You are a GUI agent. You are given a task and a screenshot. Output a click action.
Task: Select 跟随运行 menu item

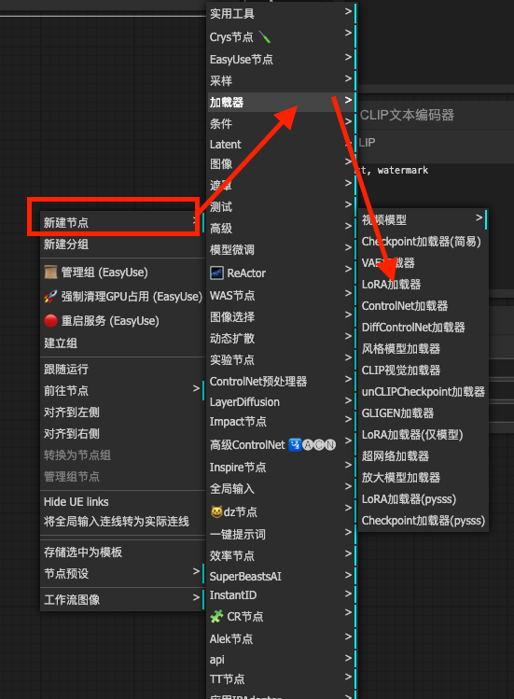(x=122, y=370)
